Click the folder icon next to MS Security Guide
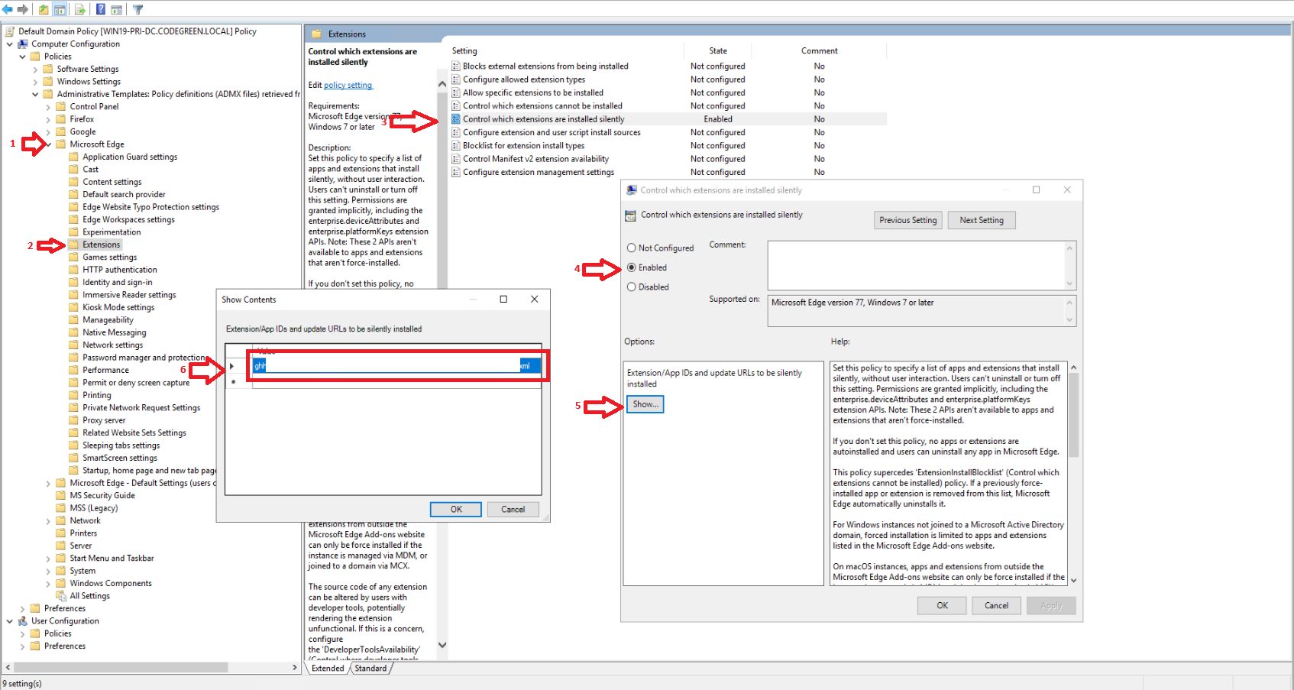The height and width of the screenshot is (690, 1294). click(x=61, y=496)
